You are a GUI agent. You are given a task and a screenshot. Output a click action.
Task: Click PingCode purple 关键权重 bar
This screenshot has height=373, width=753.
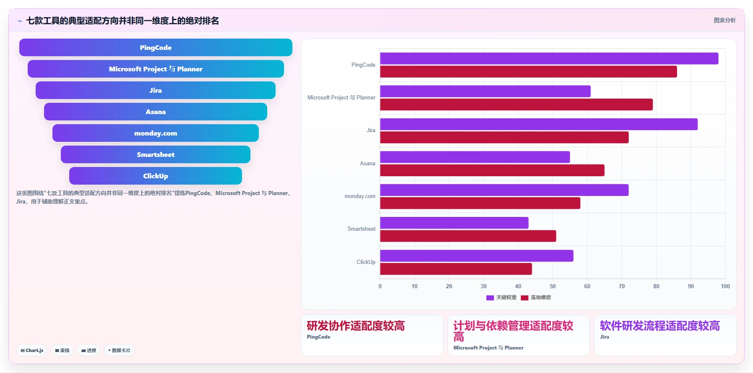pos(549,58)
